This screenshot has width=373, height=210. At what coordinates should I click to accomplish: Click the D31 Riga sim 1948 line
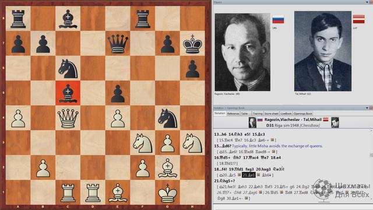pyautogui.click(x=293, y=125)
